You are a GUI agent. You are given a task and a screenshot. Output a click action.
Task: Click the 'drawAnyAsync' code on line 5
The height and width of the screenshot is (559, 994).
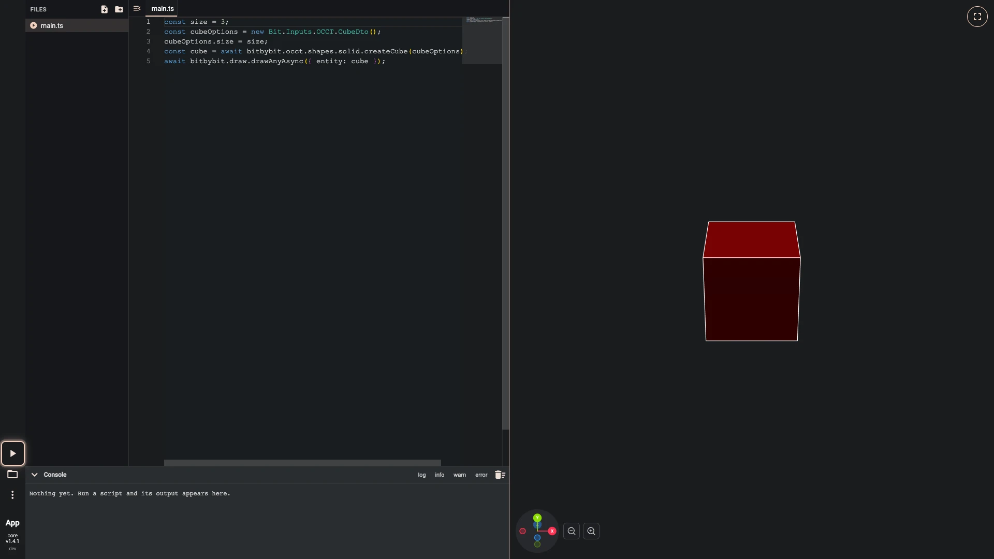click(277, 61)
